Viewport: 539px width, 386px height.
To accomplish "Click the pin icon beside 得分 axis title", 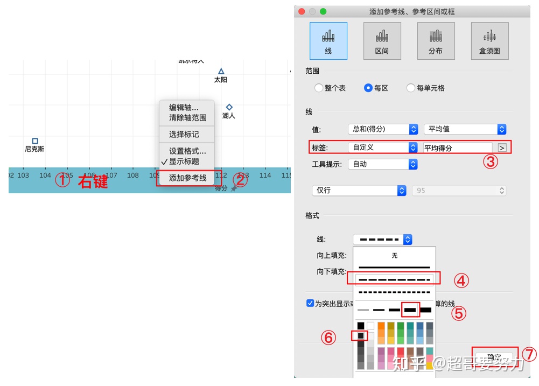I will (x=234, y=188).
